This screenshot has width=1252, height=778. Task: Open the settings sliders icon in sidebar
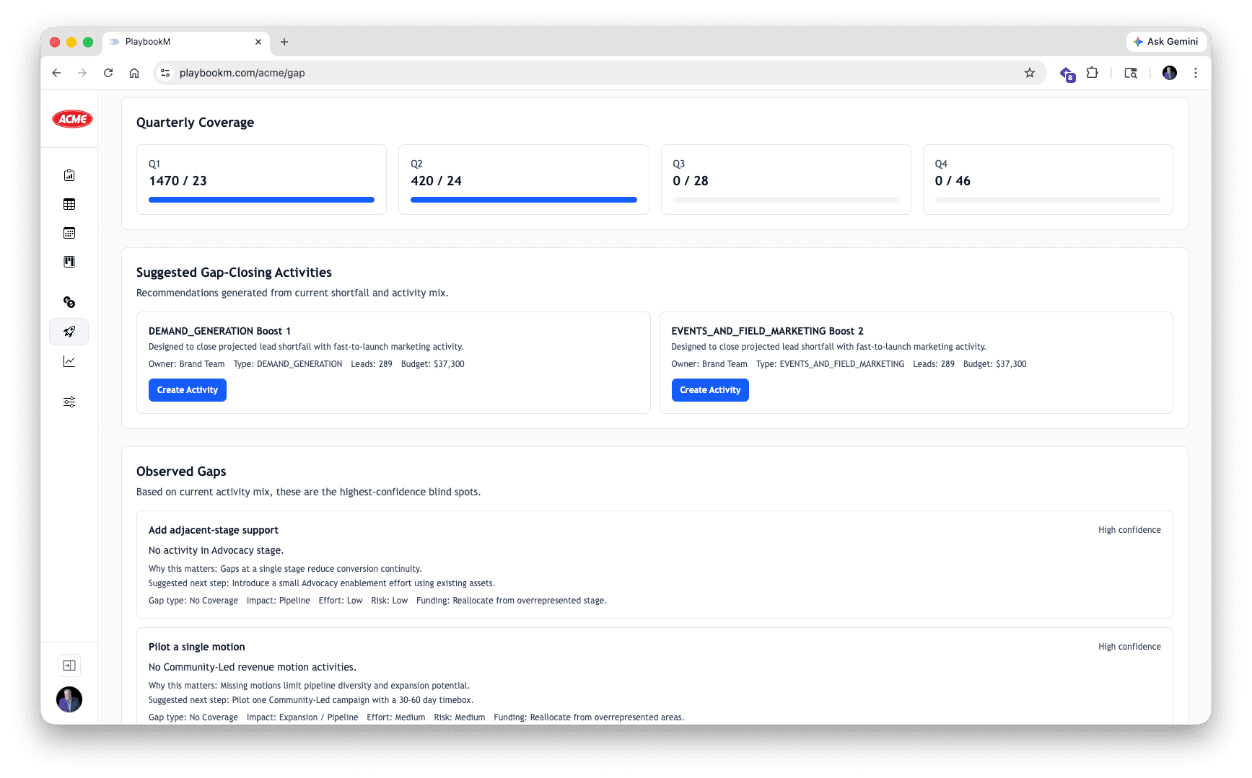(69, 402)
